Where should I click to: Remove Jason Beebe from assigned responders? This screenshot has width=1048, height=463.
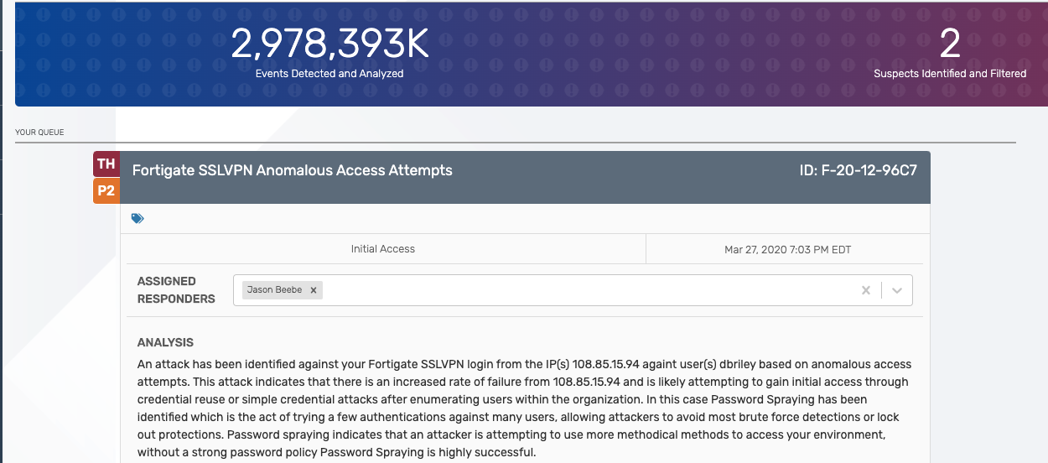click(x=314, y=290)
